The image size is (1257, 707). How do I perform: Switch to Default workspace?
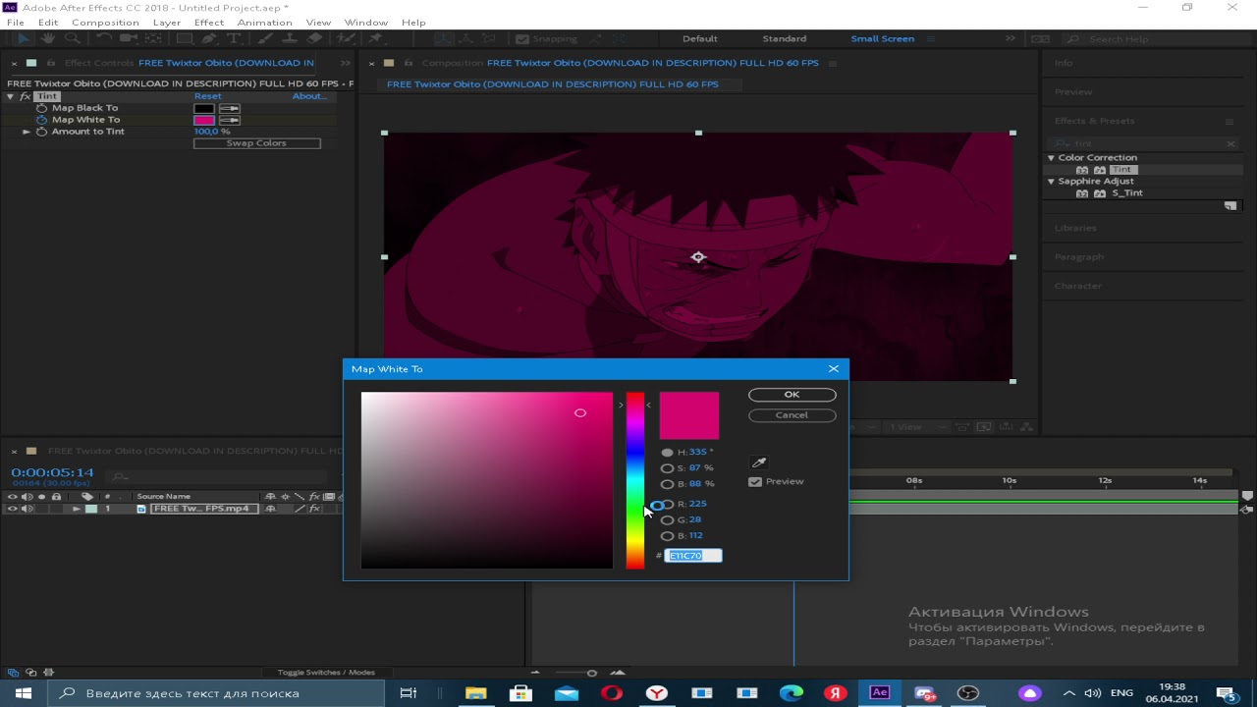tap(700, 38)
